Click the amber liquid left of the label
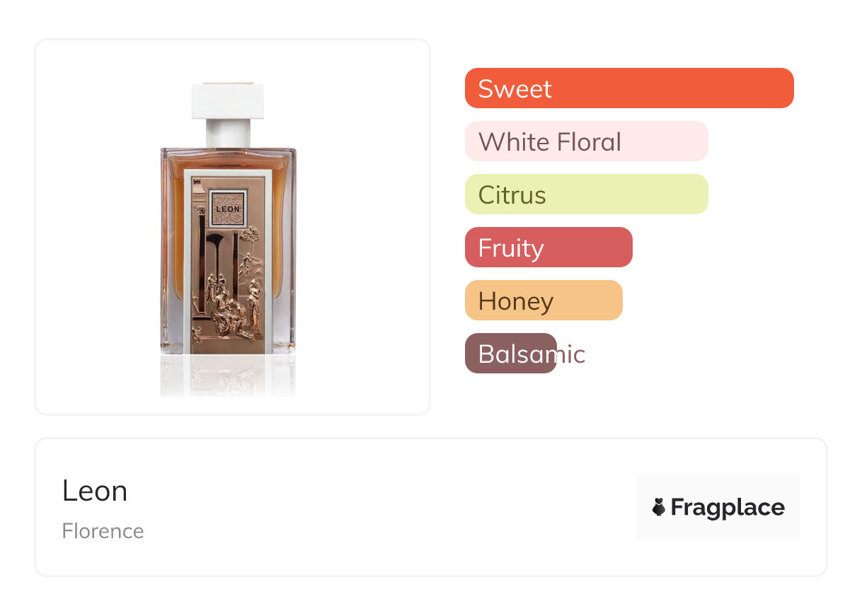This screenshot has width=862, height=611. [x=173, y=233]
